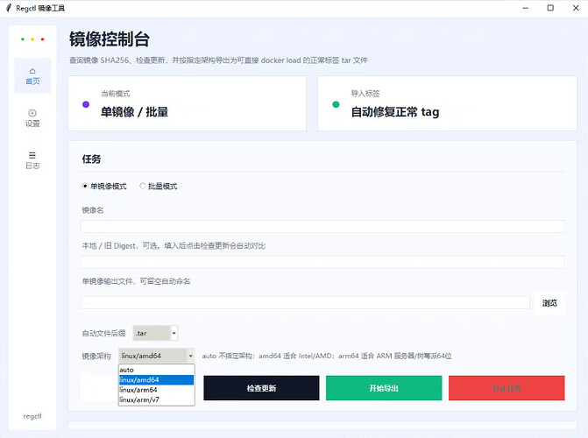The width and height of the screenshot is (588, 438).
Task: Focus the 单镜像输出文件 path input field
Action: click(x=305, y=302)
